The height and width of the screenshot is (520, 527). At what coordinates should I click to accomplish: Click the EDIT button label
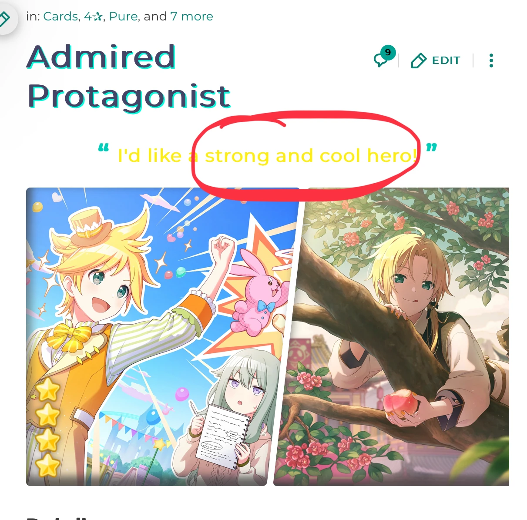point(446,60)
